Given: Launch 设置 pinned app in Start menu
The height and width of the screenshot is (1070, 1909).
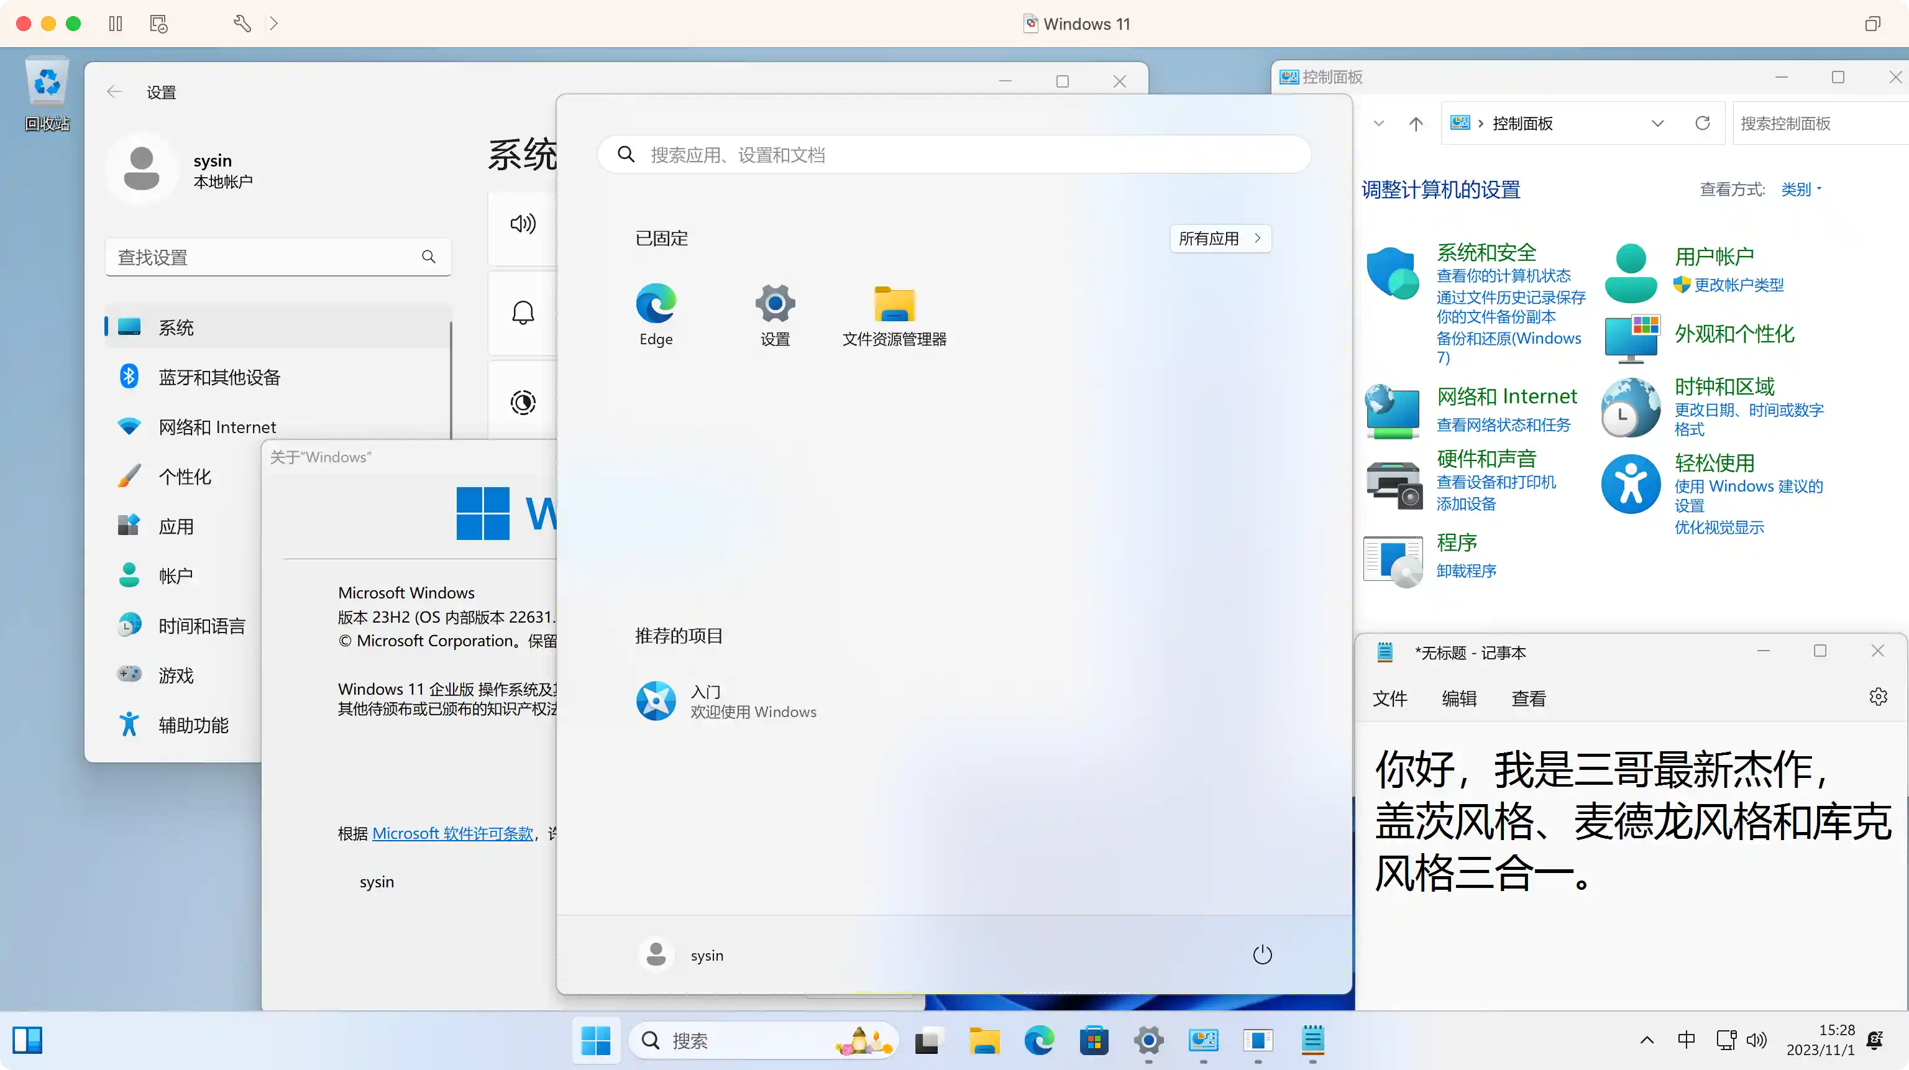Looking at the screenshot, I should coord(774,315).
